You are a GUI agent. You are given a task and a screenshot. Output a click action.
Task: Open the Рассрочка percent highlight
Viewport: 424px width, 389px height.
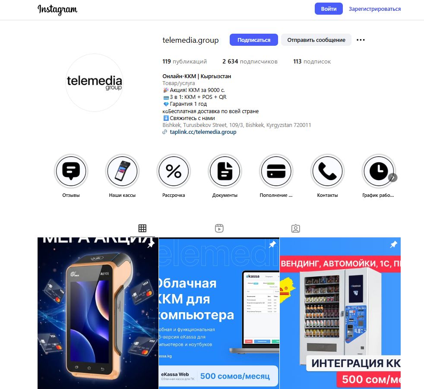click(x=174, y=171)
